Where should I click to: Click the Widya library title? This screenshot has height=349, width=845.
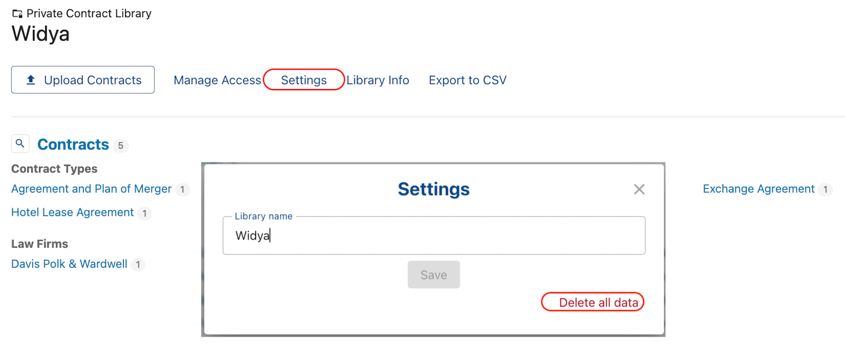(41, 34)
